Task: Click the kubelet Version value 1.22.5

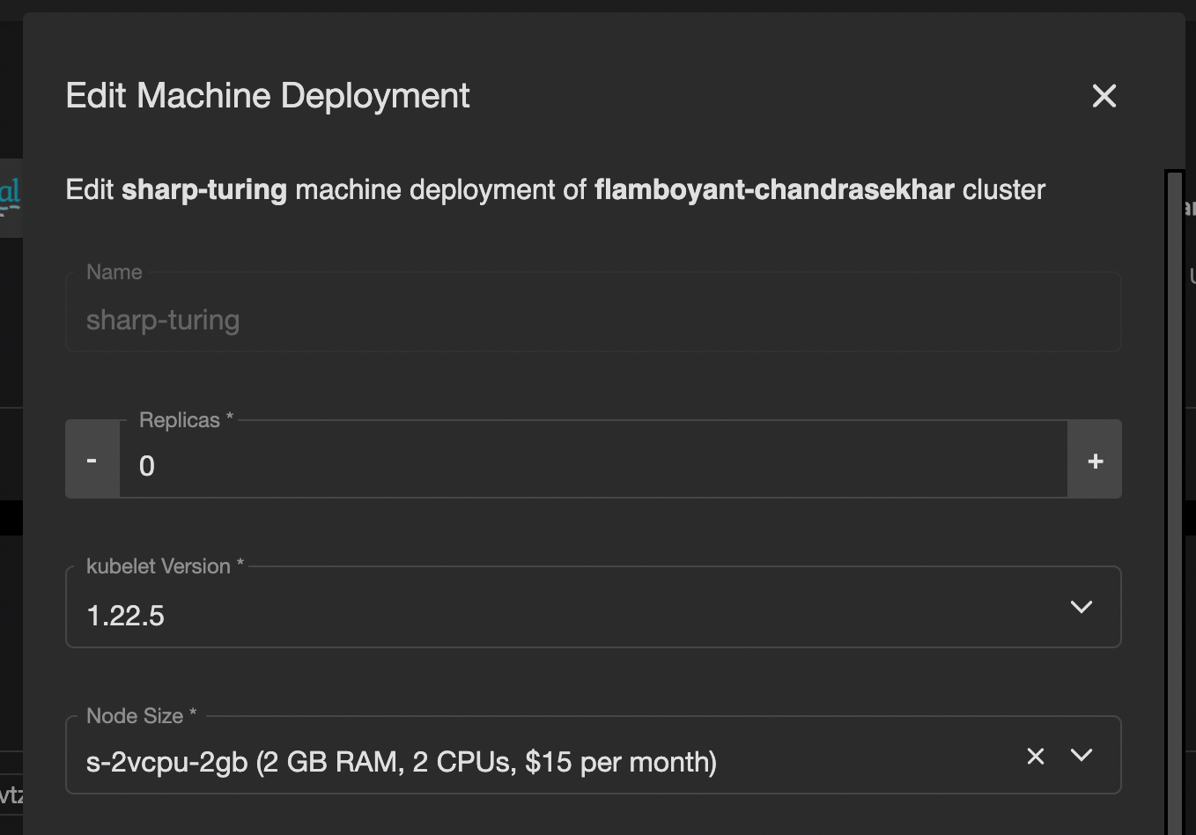Action: point(126,615)
